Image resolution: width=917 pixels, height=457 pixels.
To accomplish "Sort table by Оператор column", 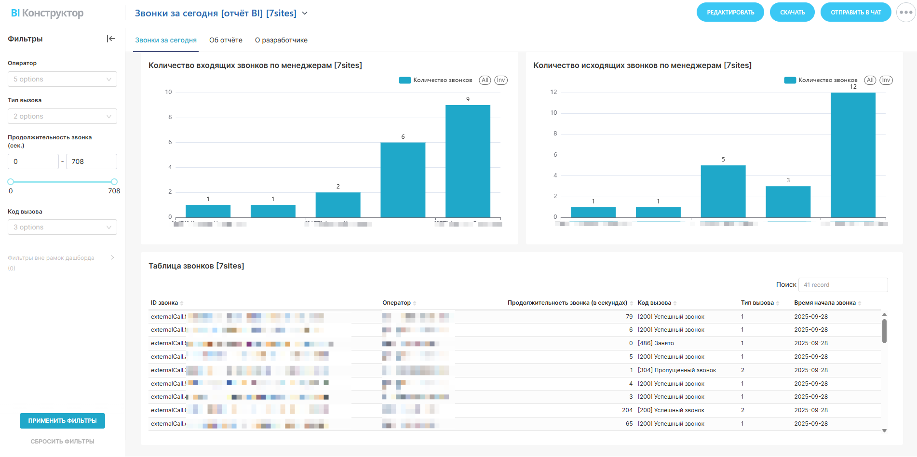I will click(x=399, y=303).
